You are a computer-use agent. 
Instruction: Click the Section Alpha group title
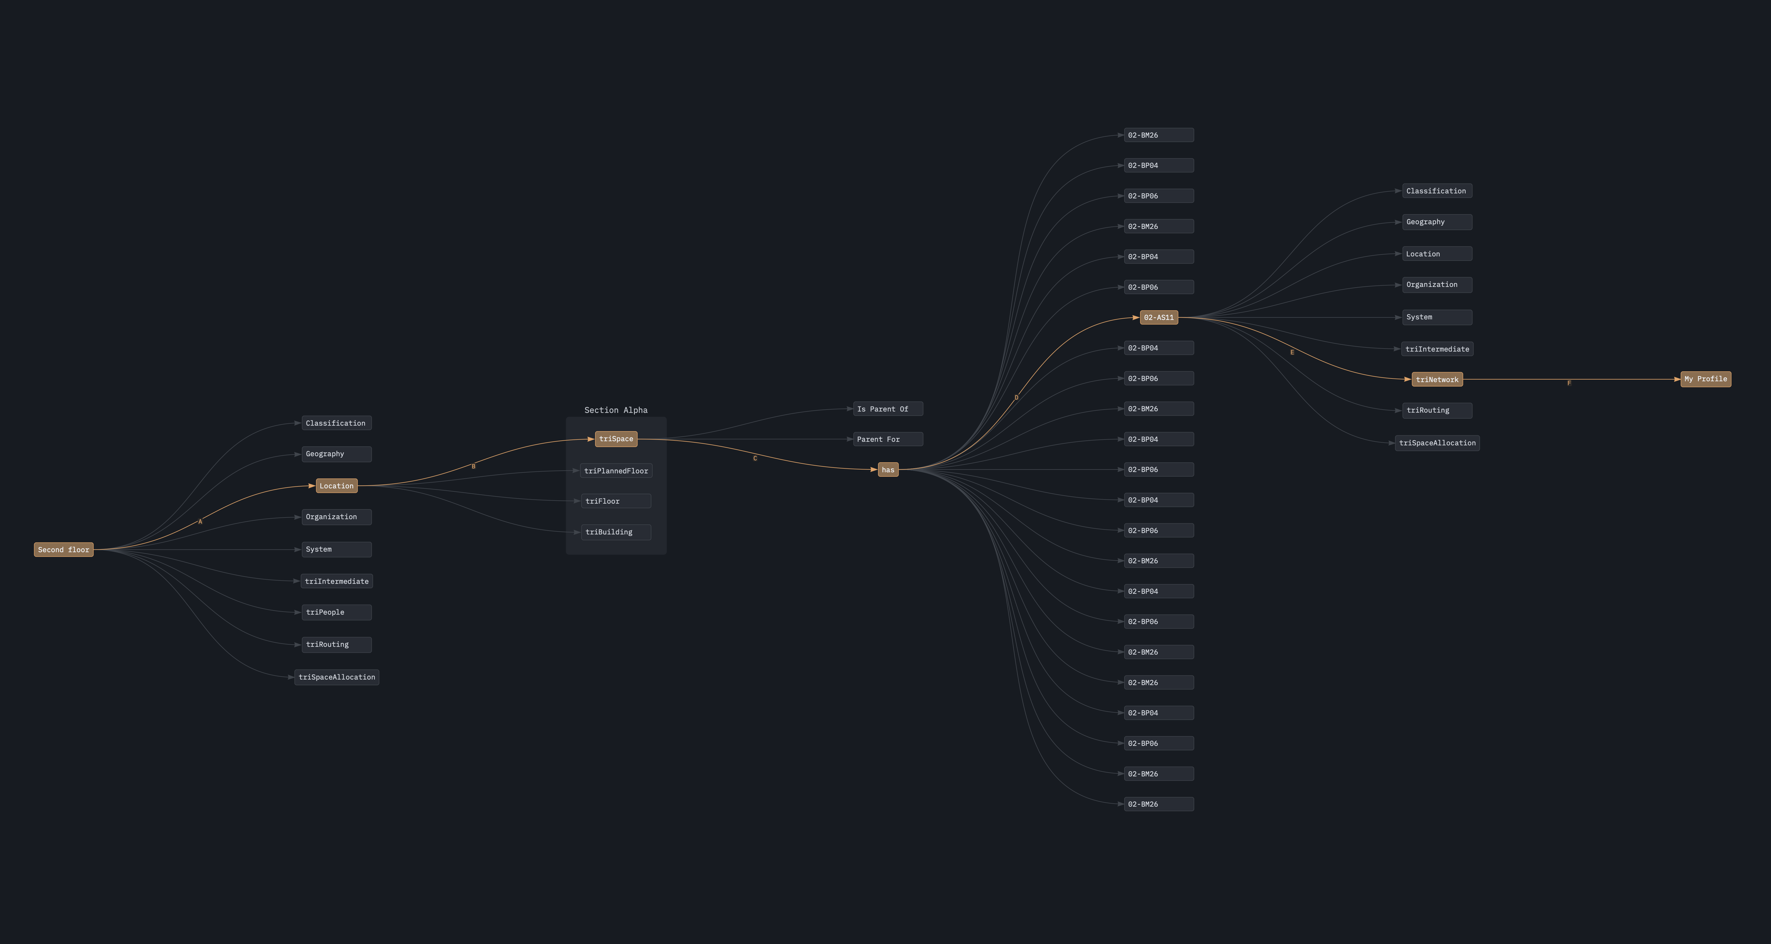tap(616, 410)
